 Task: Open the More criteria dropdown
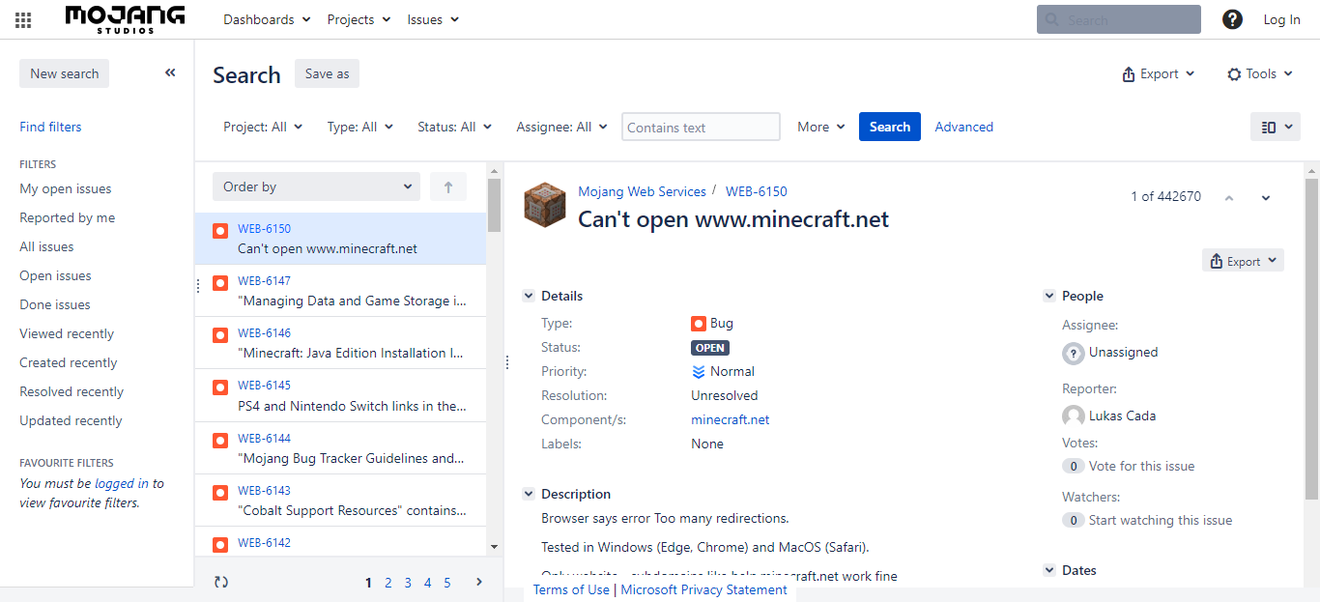(821, 127)
